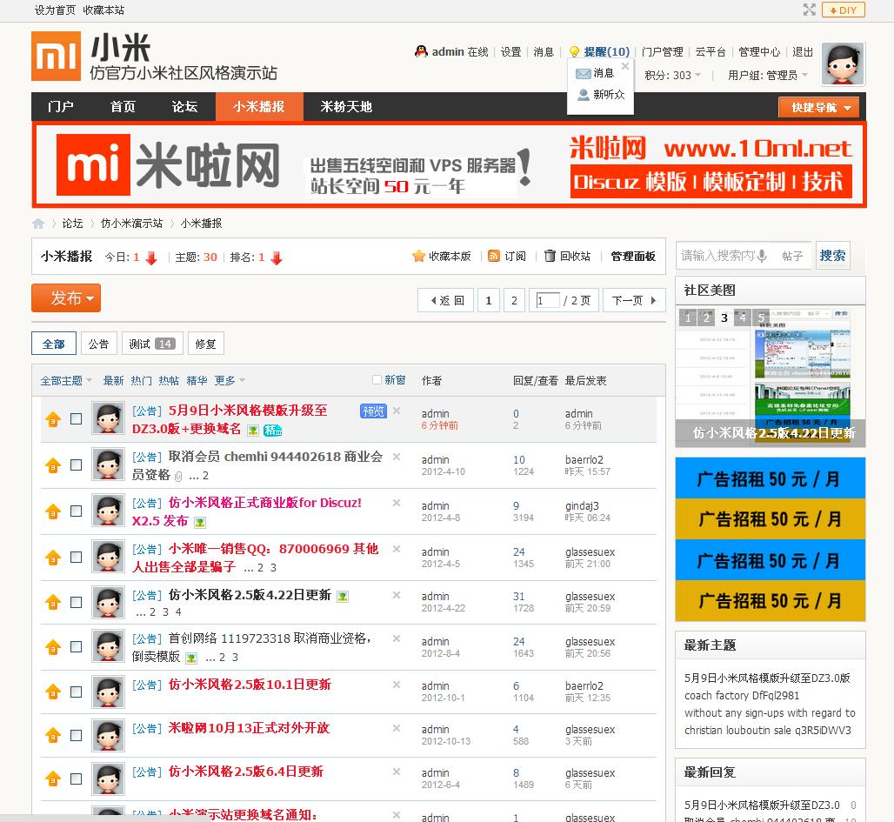Click the orange up-arrow icon of the 5月9日 thread

[53, 419]
